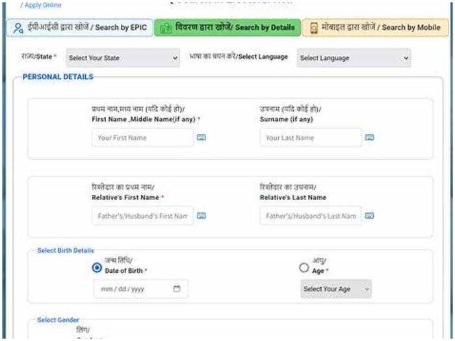Expand the Select Your Age dropdown

[x=336, y=289]
